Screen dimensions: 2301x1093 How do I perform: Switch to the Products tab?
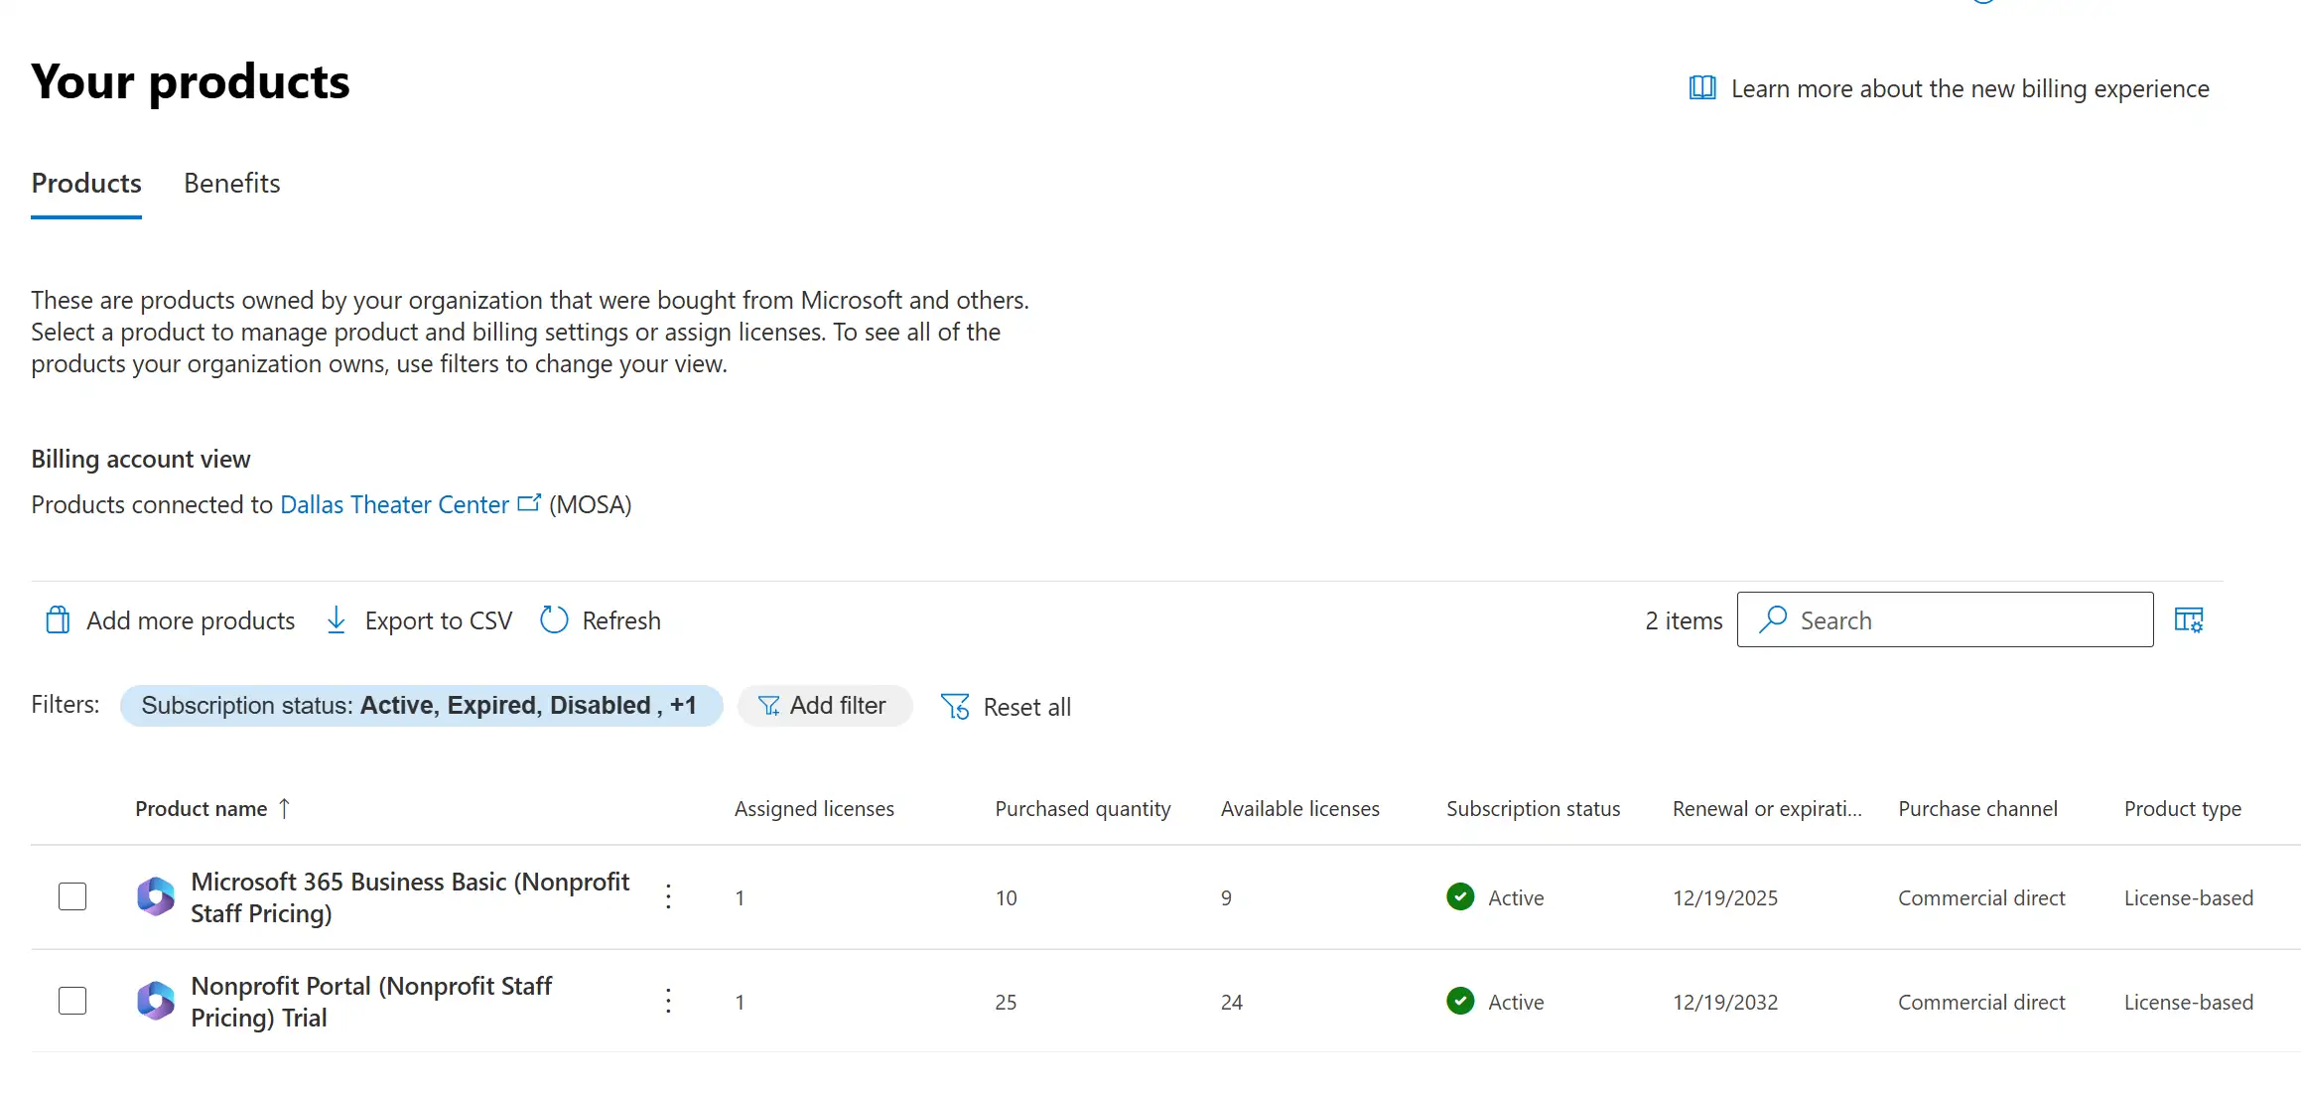click(86, 184)
